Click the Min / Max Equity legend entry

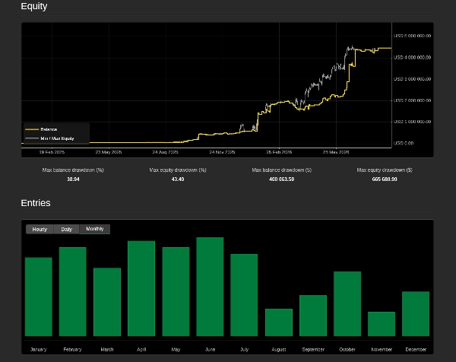pos(49,138)
